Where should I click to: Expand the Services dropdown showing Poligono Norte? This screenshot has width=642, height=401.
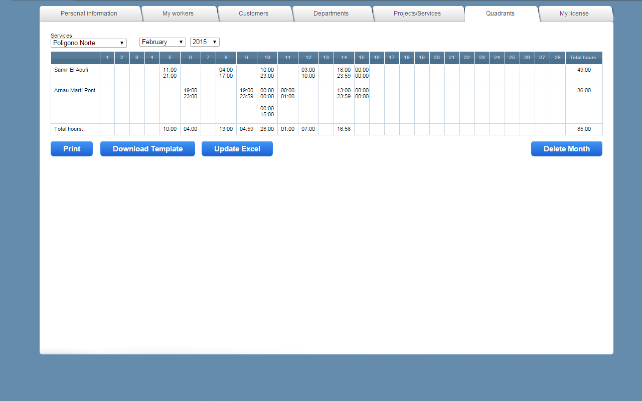coord(89,43)
